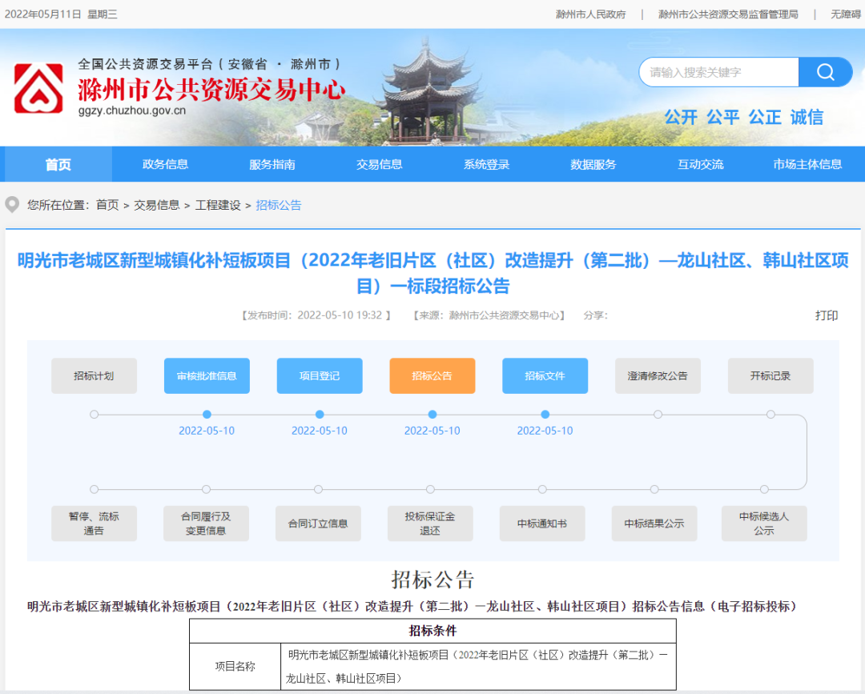Open the 互动交流 menu item
The height and width of the screenshot is (694, 865).
[700, 164]
